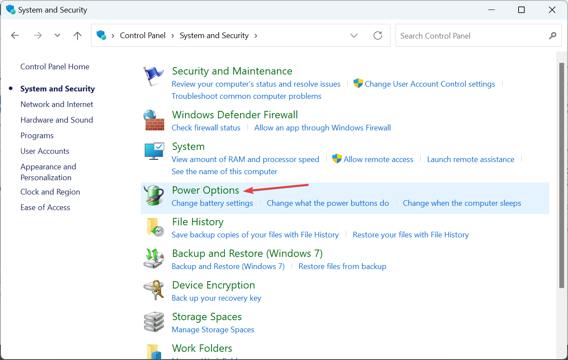Go to Hardware and Sound category

tap(57, 120)
